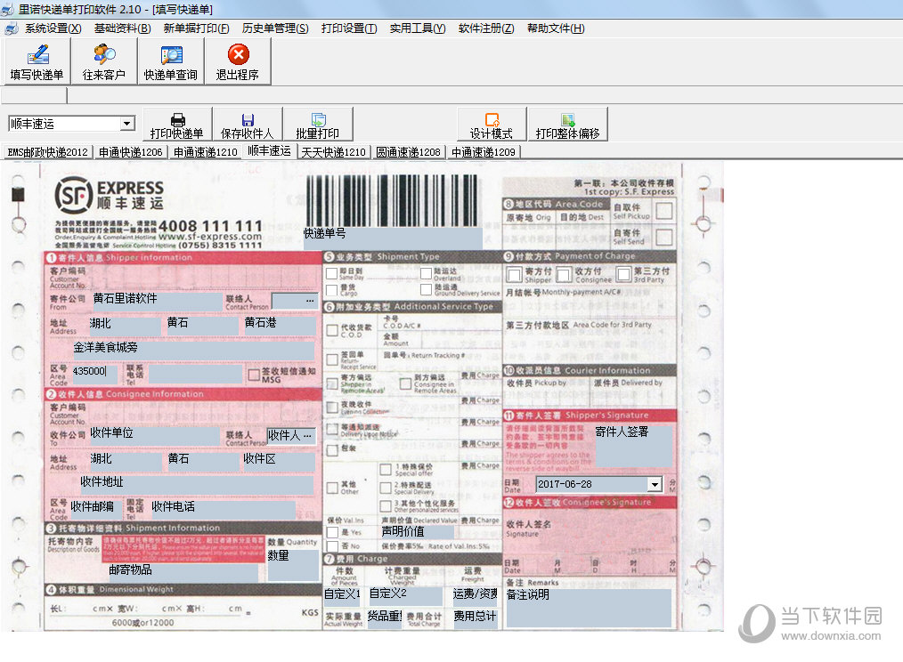Open the 快递单查询 search icon
Viewport: 903px width, 662px height.
pos(170,62)
